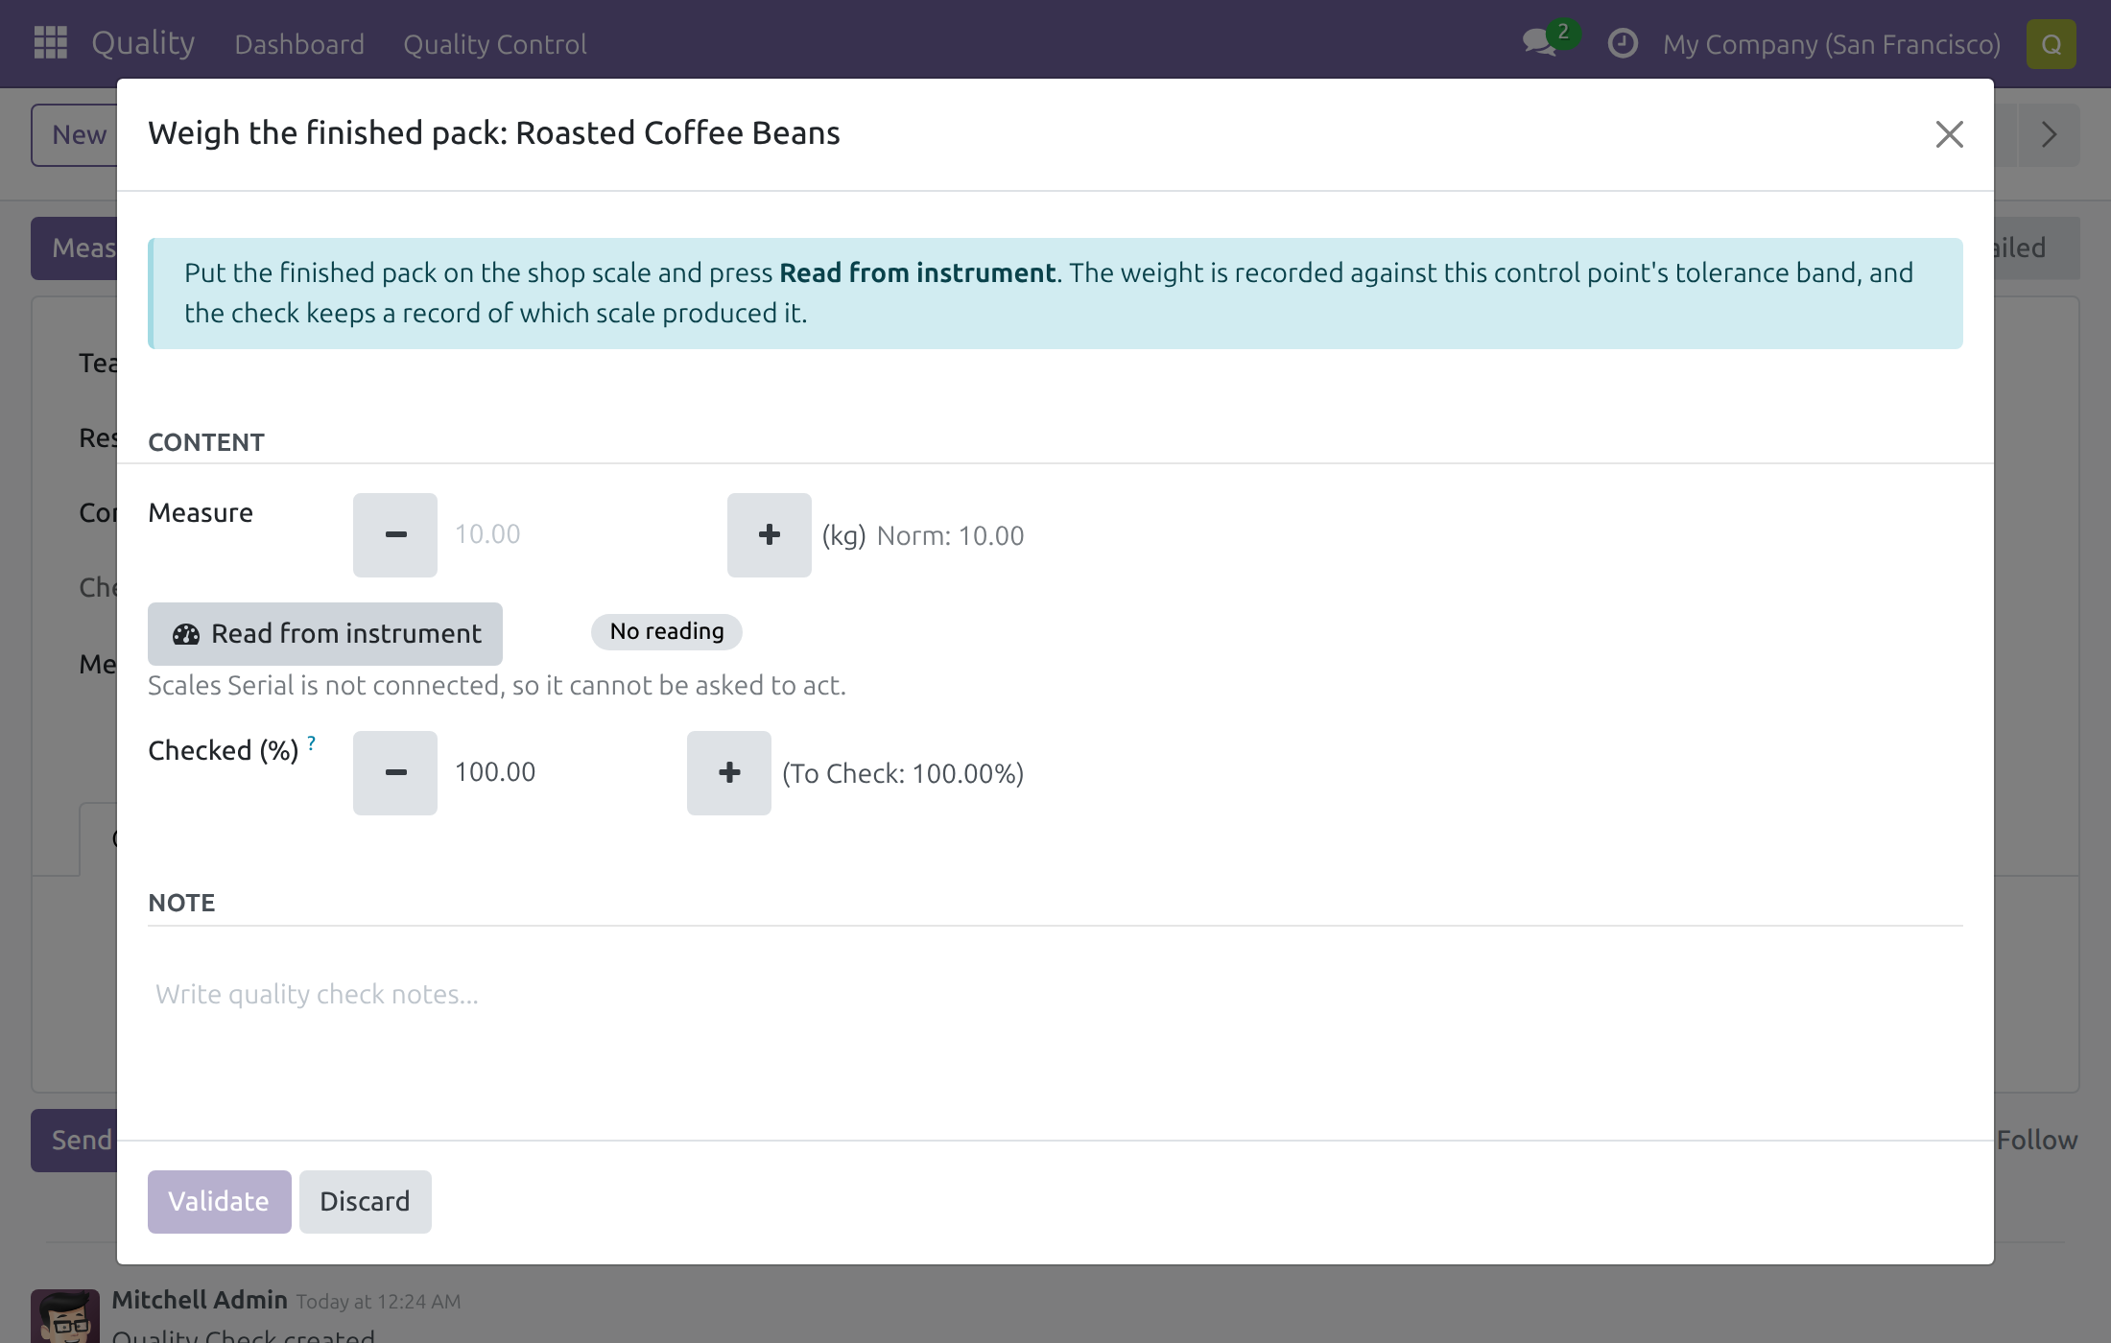Open the activities clock icon
The width and height of the screenshot is (2111, 1343).
pyautogui.click(x=1622, y=43)
